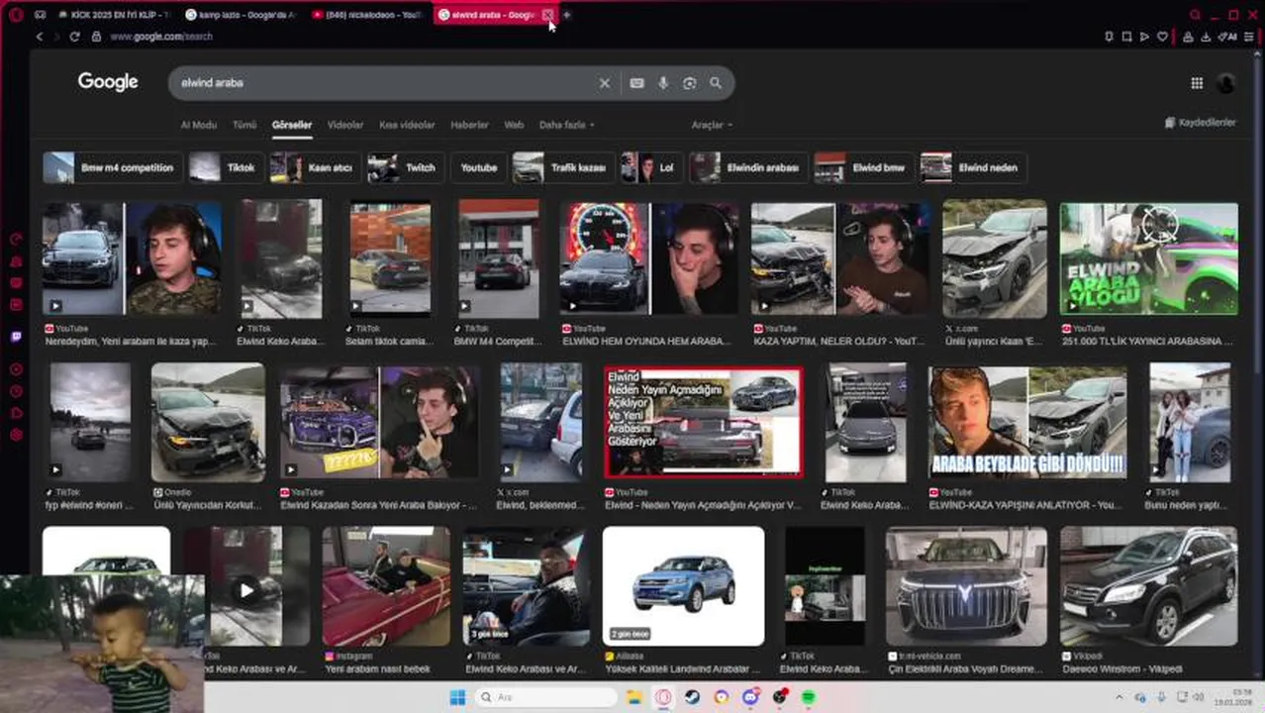This screenshot has width=1265, height=713.
Task: Open Steam from the taskbar
Action: pos(693,697)
